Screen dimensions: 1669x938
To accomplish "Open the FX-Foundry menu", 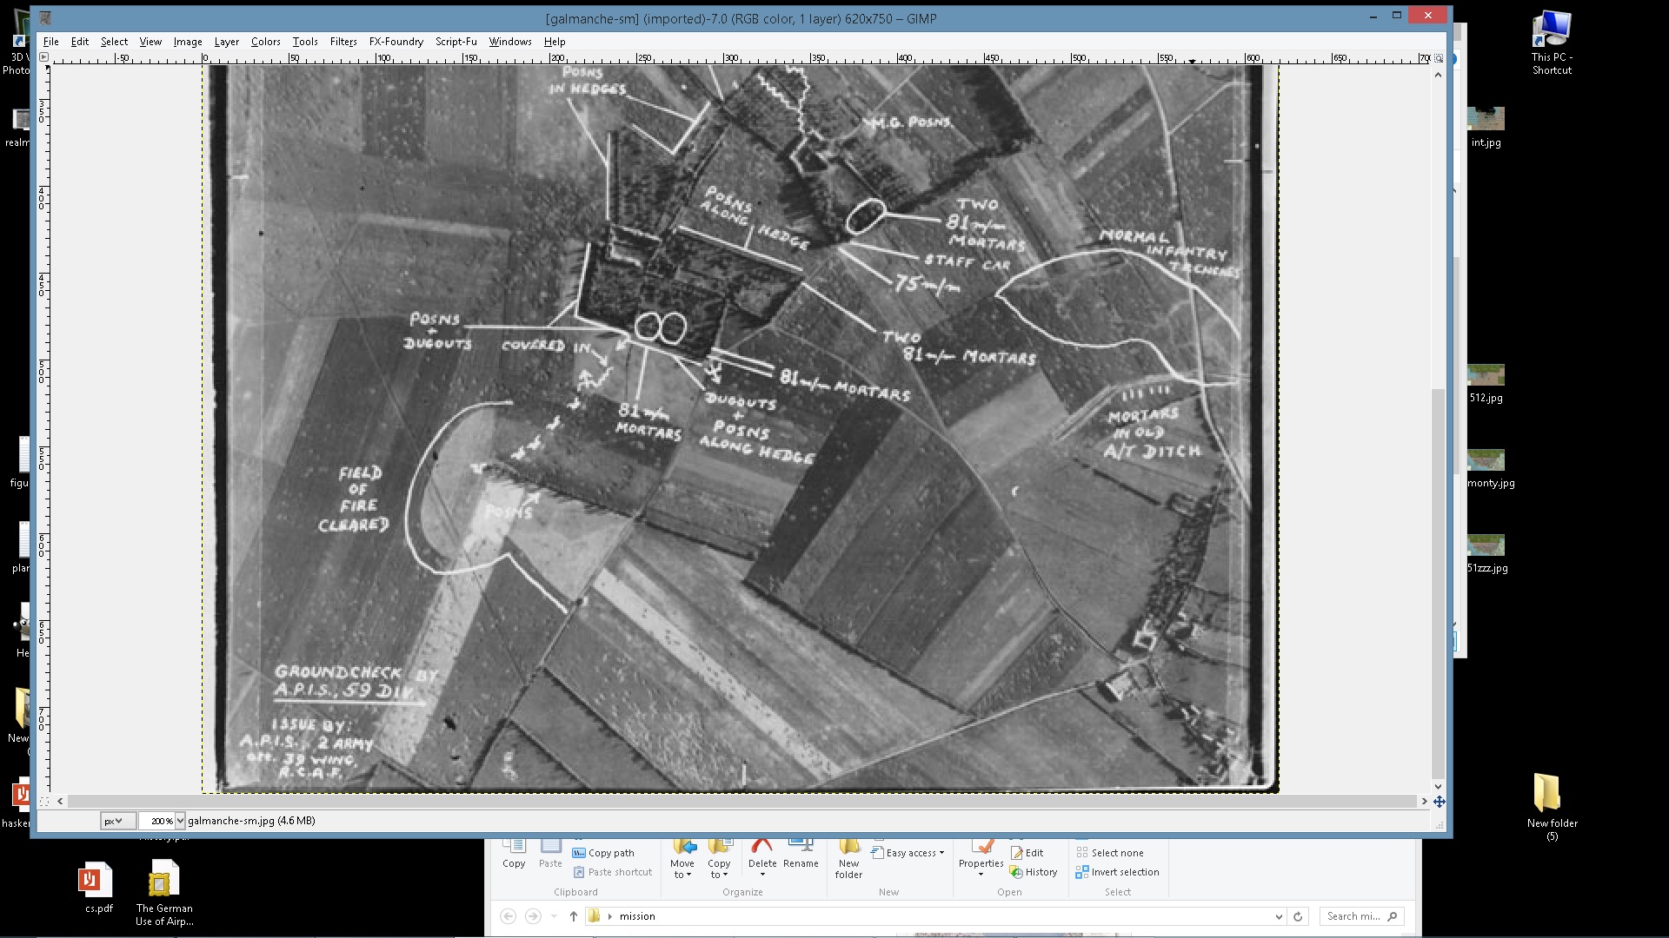I will 396,42.
